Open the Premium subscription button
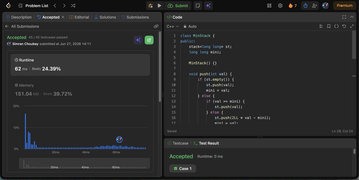The image size is (359, 180). [x=344, y=6]
